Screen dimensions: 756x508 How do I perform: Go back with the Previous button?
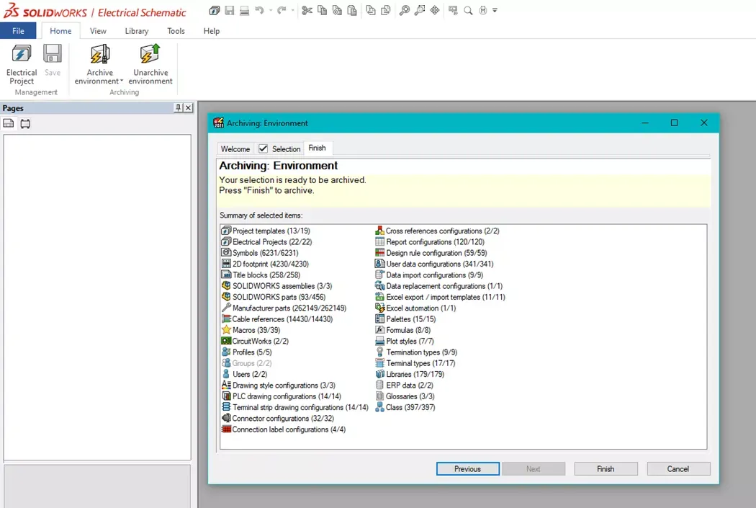coord(467,468)
